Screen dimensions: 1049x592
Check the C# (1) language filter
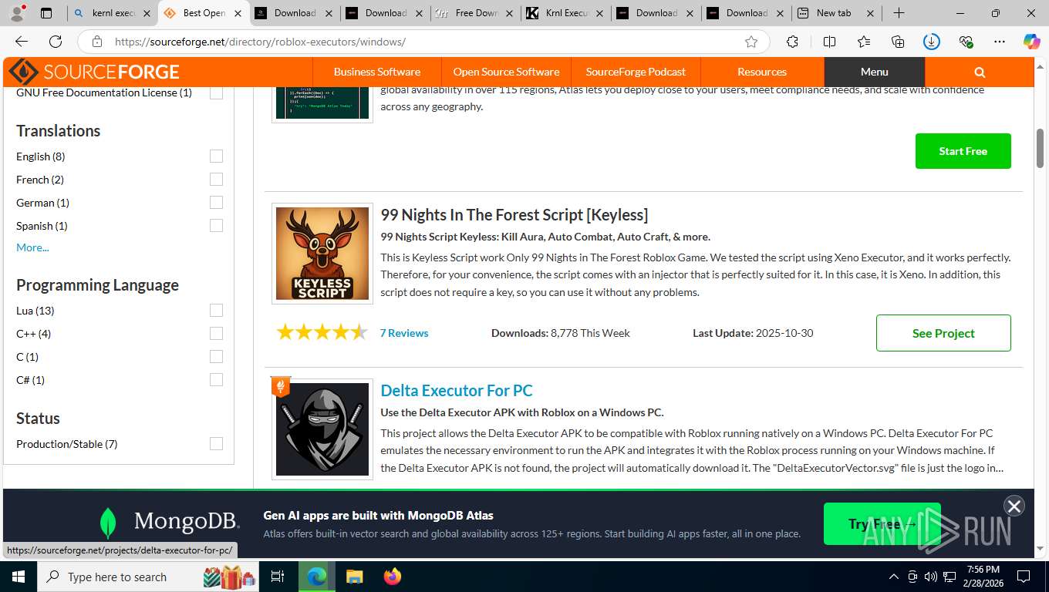pos(216,380)
